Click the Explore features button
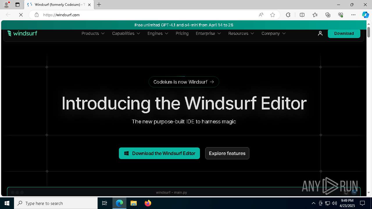Image resolution: width=372 pixels, height=209 pixels. 227,153
